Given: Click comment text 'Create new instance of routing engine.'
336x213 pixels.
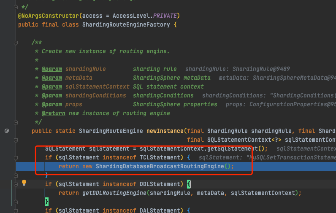Looking at the screenshot, I should click(x=106, y=51).
